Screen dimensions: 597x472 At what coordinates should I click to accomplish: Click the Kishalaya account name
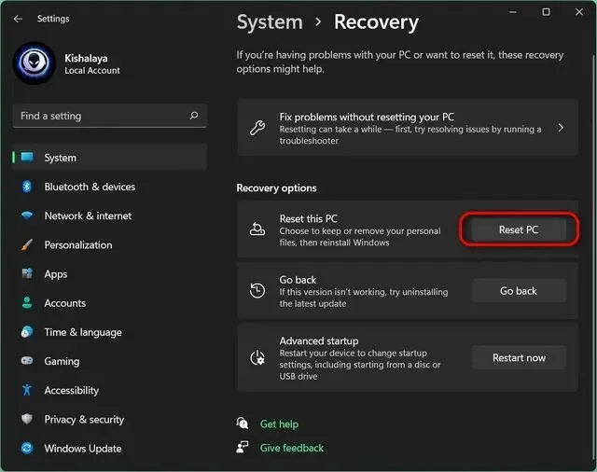tap(86, 58)
